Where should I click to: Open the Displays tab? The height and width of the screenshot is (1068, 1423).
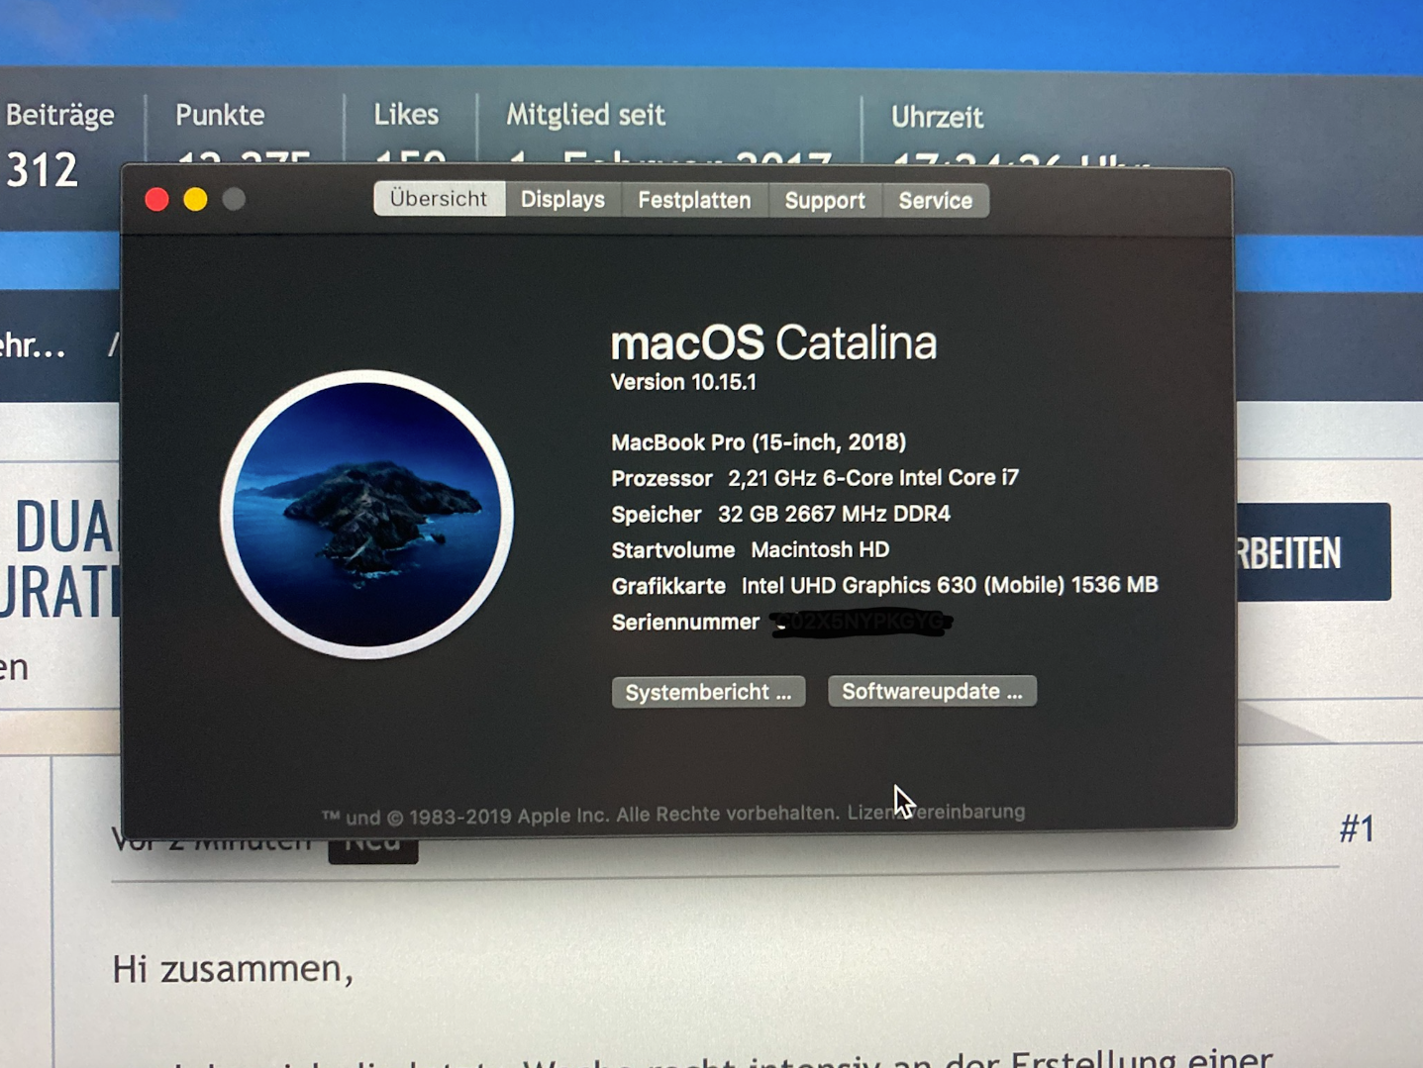tap(562, 200)
